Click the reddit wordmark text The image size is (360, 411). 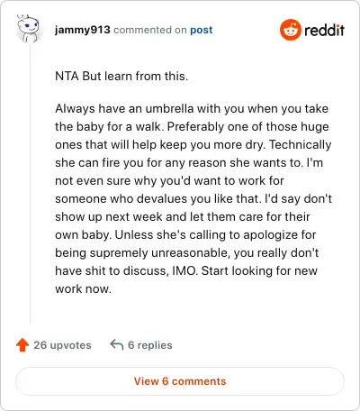[324, 30]
